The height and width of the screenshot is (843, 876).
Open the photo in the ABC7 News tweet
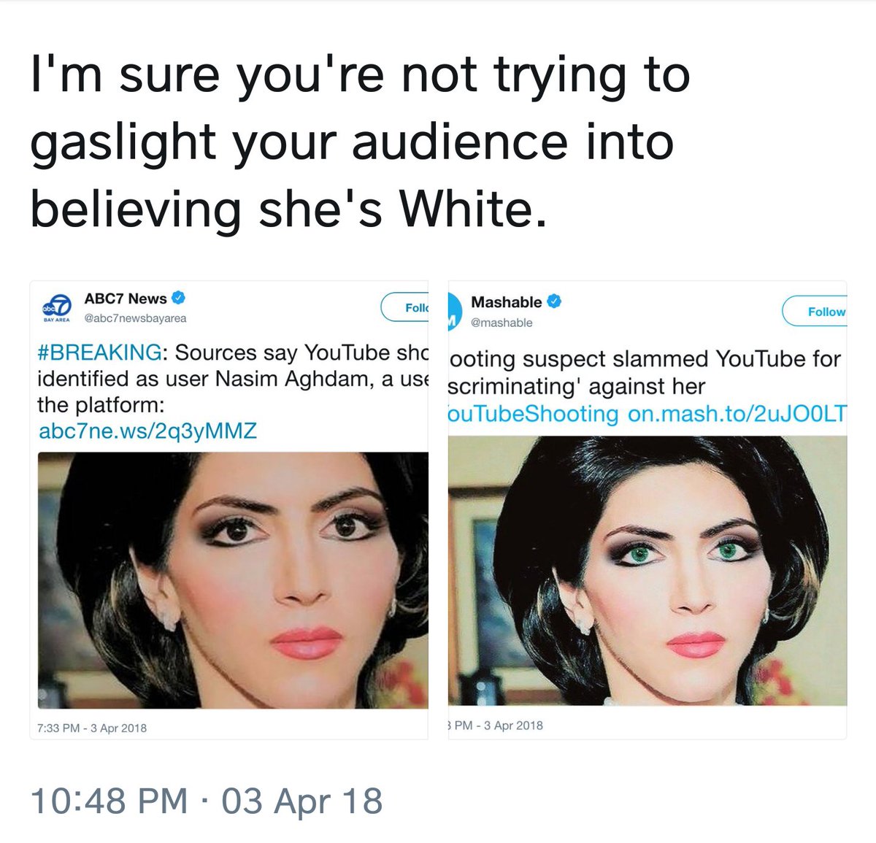233,580
